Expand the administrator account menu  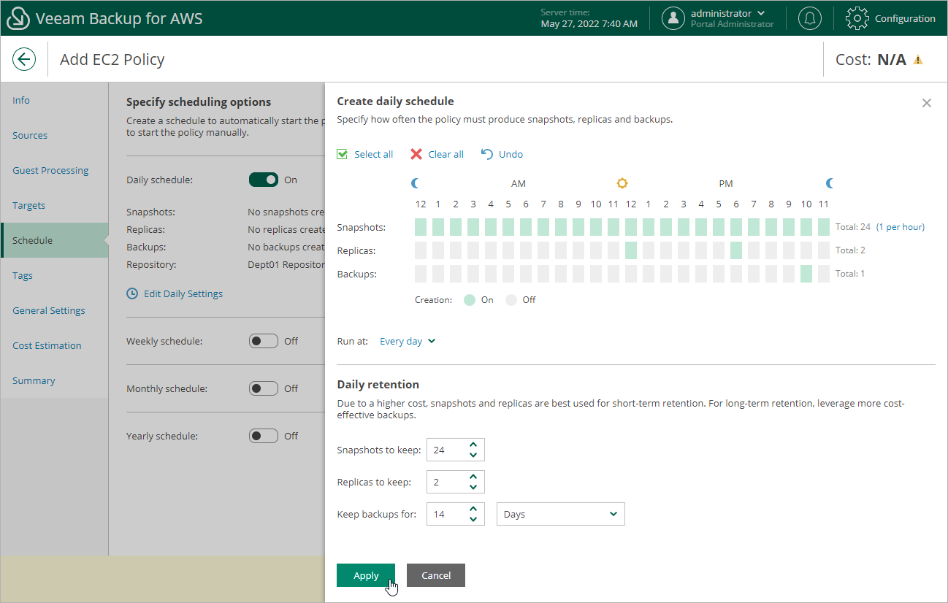(x=761, y=12)
